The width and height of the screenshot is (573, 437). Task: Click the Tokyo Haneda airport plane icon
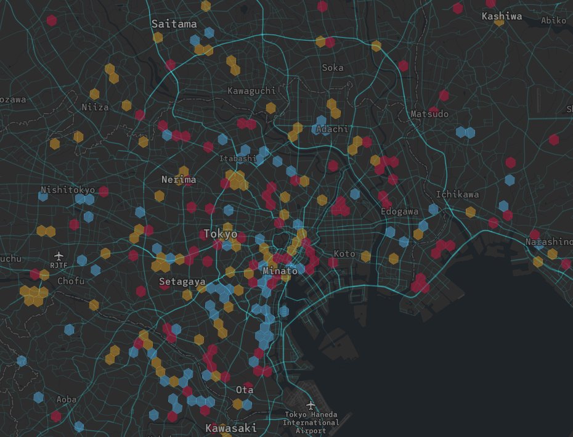click(x=311, y=405)
